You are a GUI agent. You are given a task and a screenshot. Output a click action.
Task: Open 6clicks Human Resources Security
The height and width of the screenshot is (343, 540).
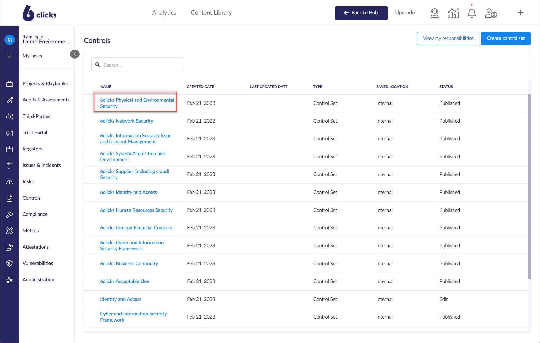click(136, 210)
